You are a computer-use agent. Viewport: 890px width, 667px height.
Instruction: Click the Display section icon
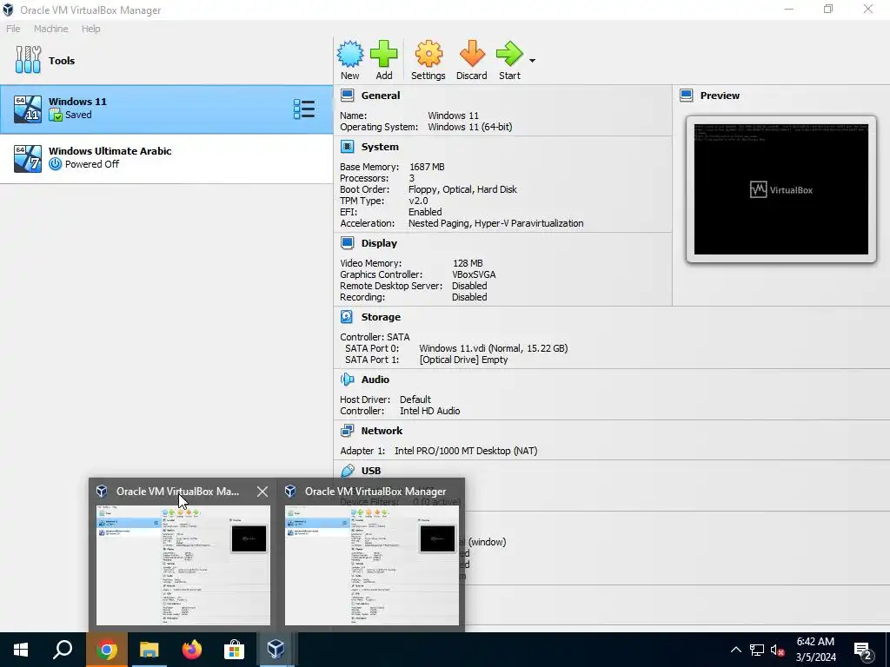click(x=347, y=243)
